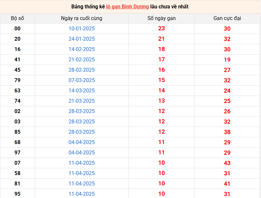
Task: Select the max gan value 38
Action: point(227,132)
